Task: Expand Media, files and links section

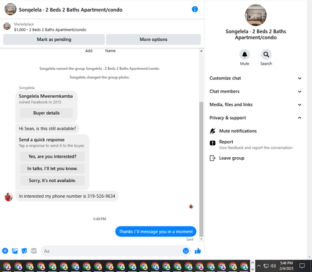Action: [x=256, y=105]
